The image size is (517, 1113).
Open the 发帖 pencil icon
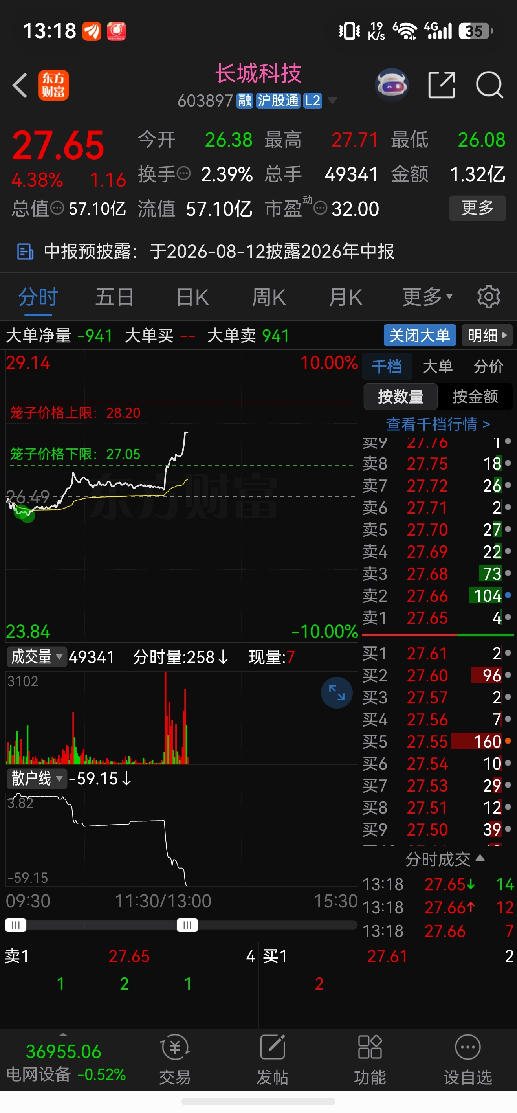click(273, 1048)
